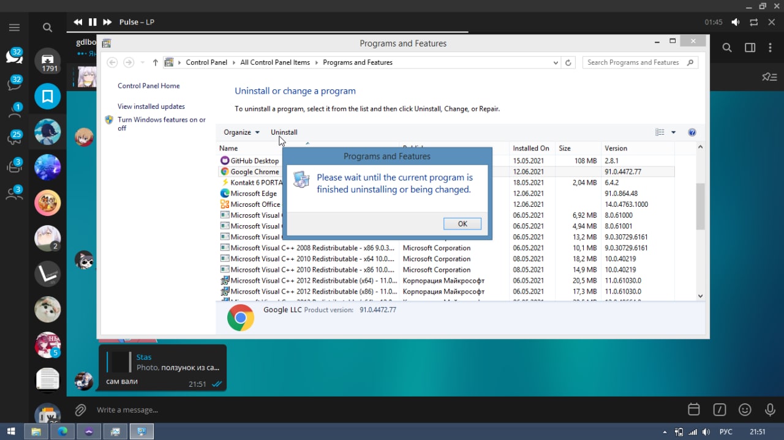Click the Up one level arrow

click(156, 62)
